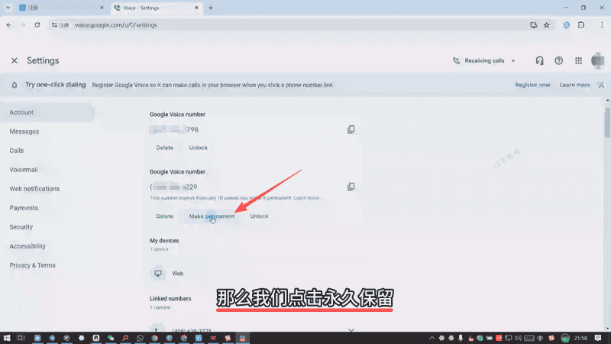This screenshot has width=611, height=344.
Task: Go to the Payments settings section
Action: click(x=24, y=208)
